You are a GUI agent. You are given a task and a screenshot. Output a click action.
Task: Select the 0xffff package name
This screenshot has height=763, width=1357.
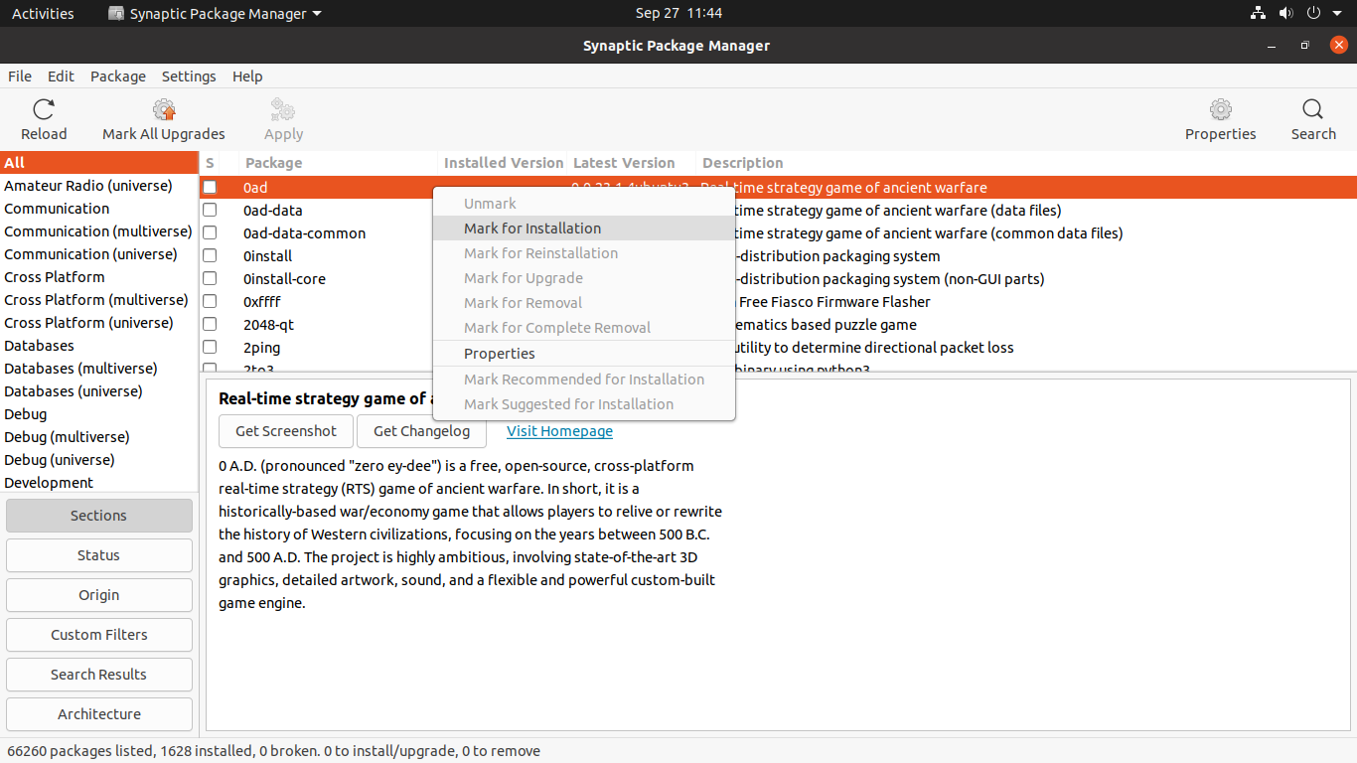click(262, 302)
